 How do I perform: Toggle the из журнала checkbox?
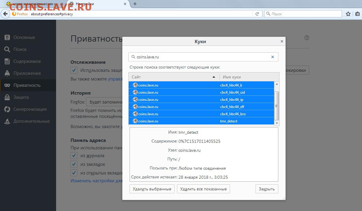pyautogui.click(x=74, y=156)
